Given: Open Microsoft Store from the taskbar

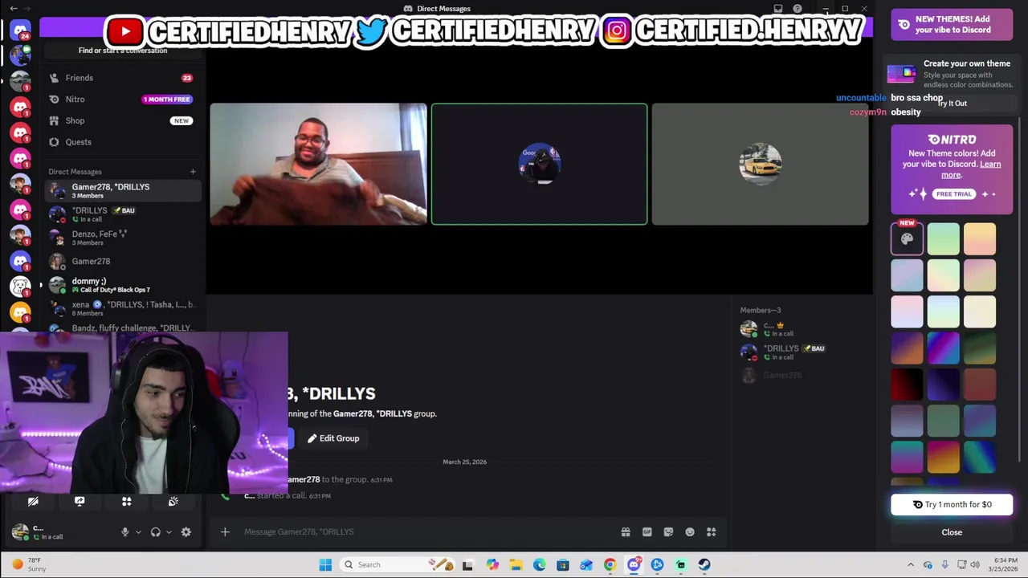Looking at the screenshot, I should point(563,564).
